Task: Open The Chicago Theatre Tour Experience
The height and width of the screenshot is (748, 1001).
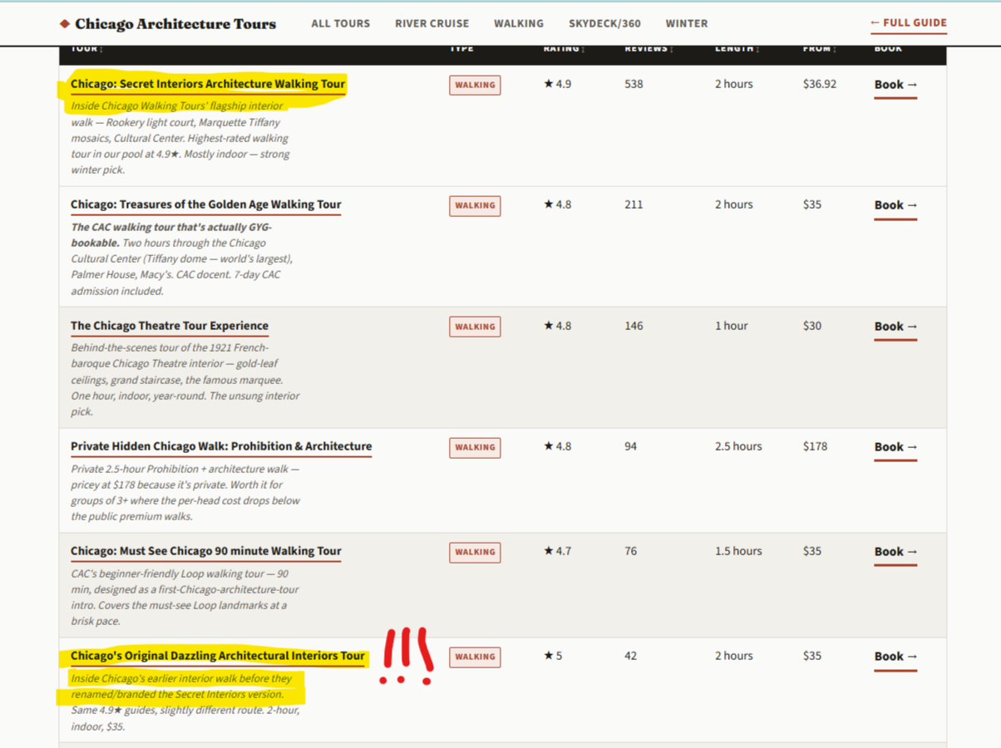Action: [170, 326]
